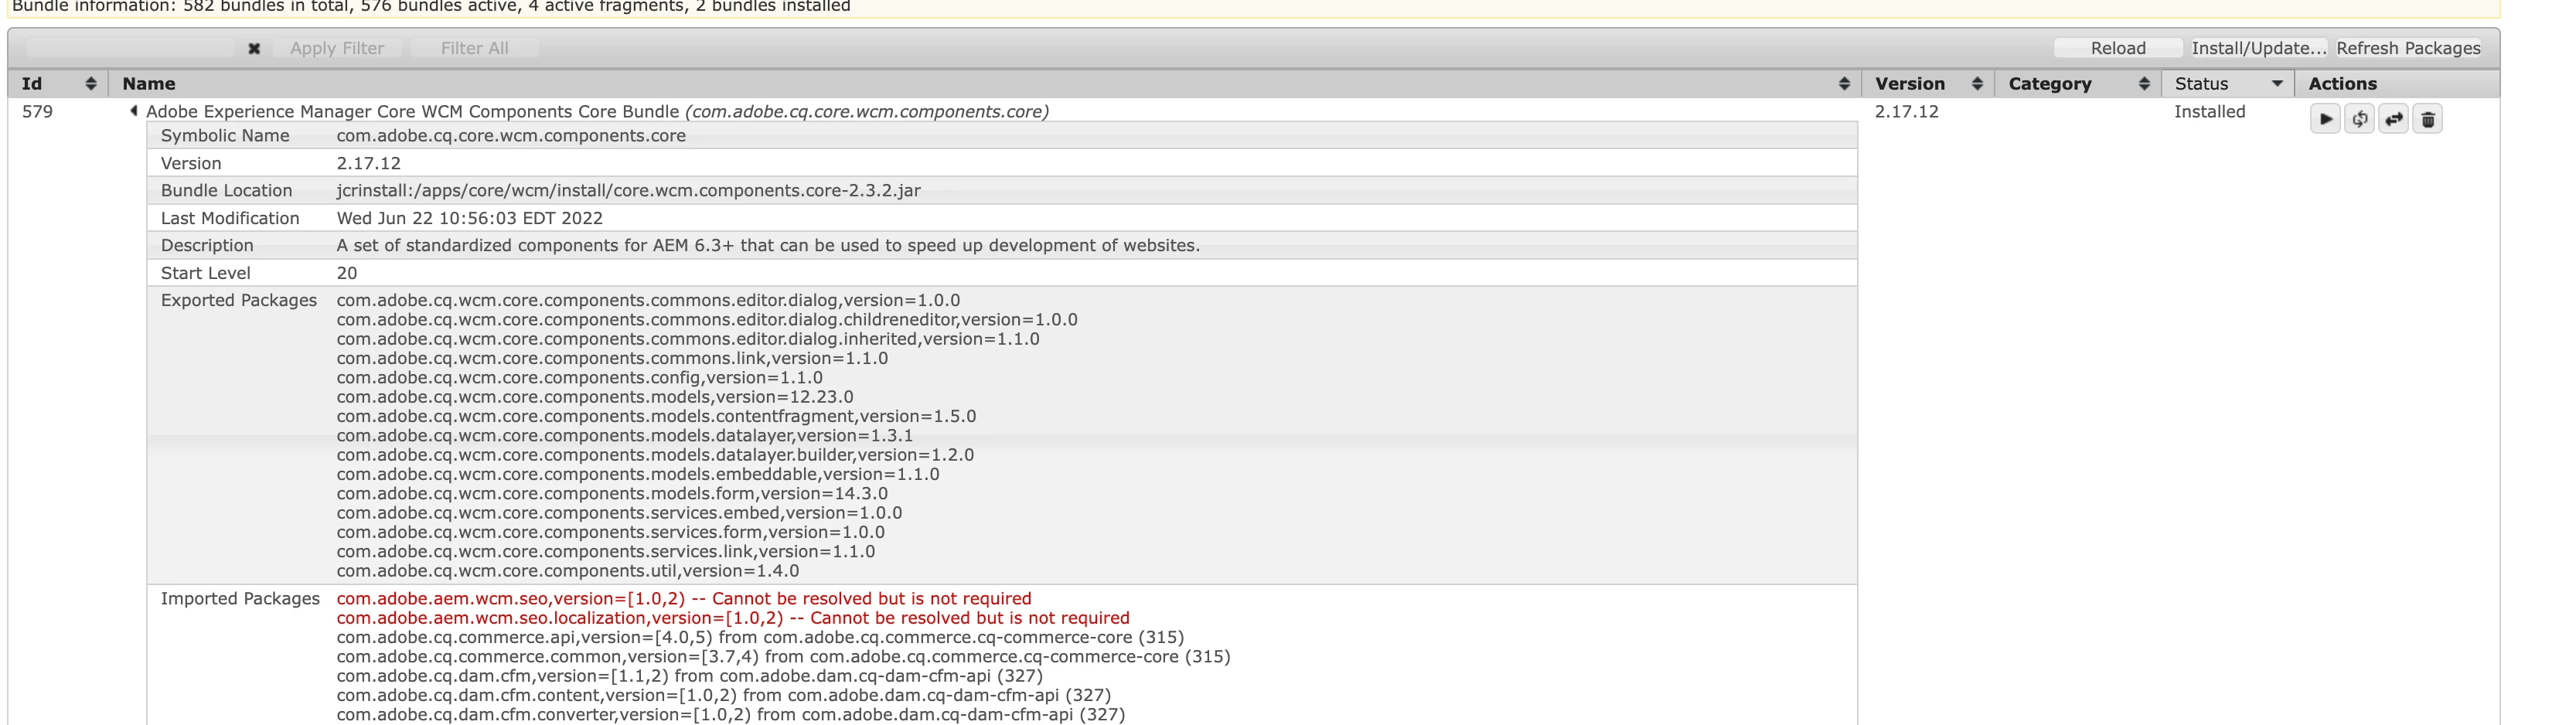Image resolution: width=2576 pixels, height=725 pixels.
Task: Start the WCM Components Core bundle
Action: pos(2325,119)
